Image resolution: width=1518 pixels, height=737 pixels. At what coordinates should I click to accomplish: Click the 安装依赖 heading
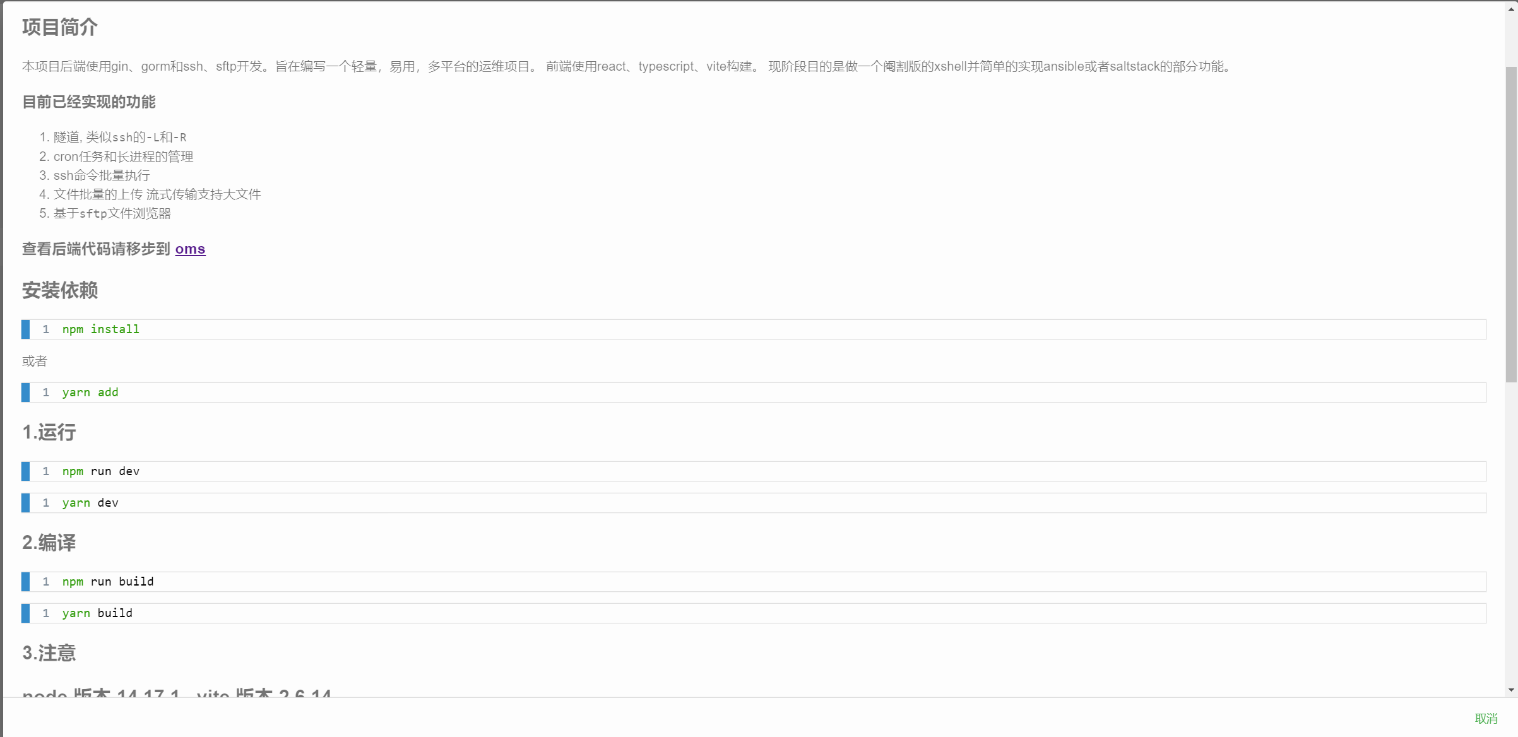coord(60,291)
